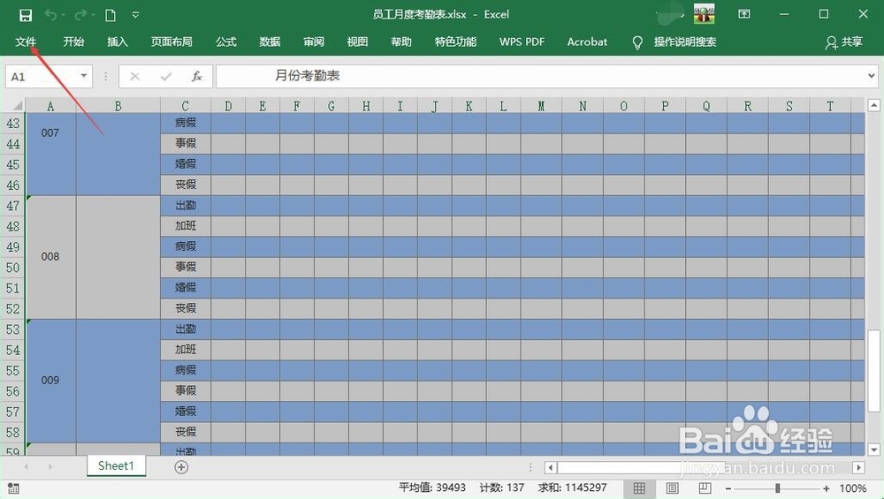
Task: Expand the formula bar chevron
Action: tap(872, 75)
